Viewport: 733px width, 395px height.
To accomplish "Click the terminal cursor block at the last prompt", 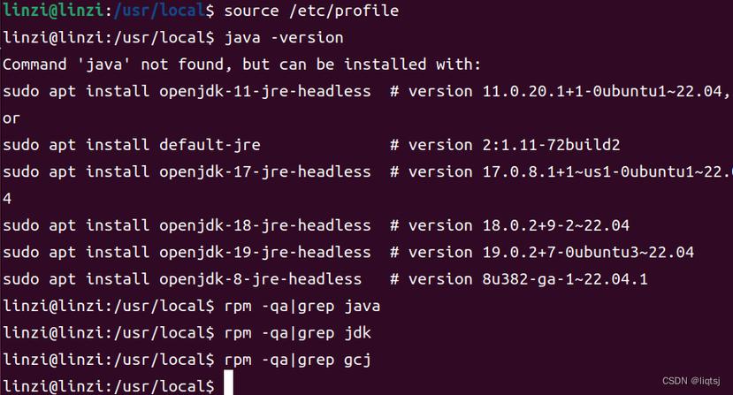I will point(228,384).
